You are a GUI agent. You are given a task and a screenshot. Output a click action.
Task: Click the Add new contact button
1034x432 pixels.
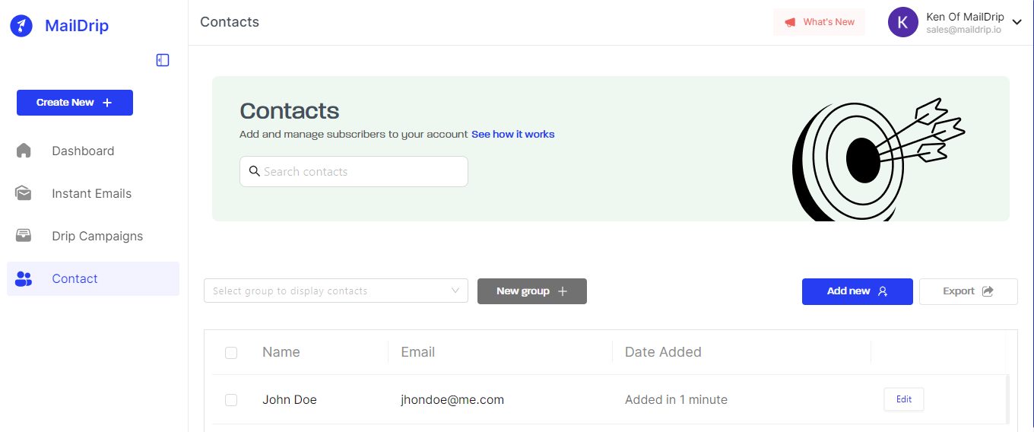[858, 291]
